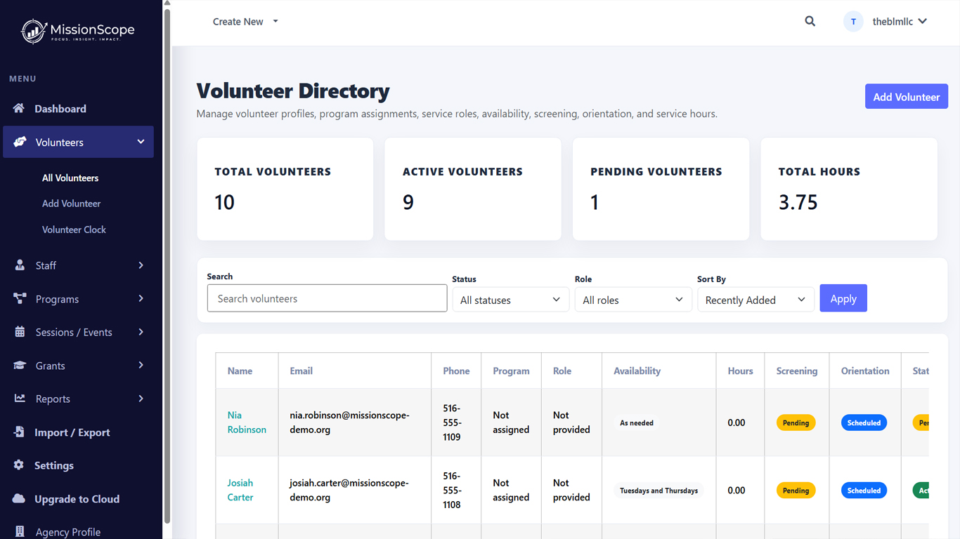Click the Import / Export file icon
Viewport: 960px width, 539px height.
tap(19, 432)
